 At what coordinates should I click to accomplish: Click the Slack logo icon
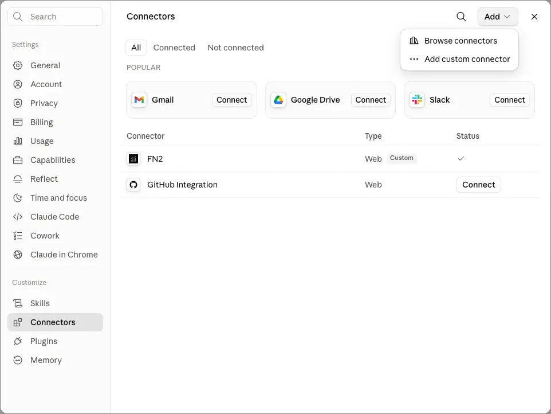click(417, 100)
